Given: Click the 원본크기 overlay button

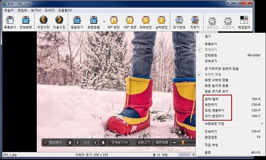Looking at the screenshot, I should pyautogui.click(x=144, y=143).
